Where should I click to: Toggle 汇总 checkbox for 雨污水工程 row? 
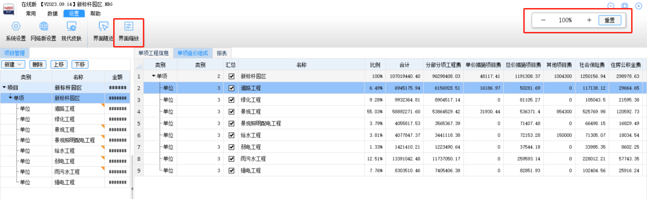231,159
